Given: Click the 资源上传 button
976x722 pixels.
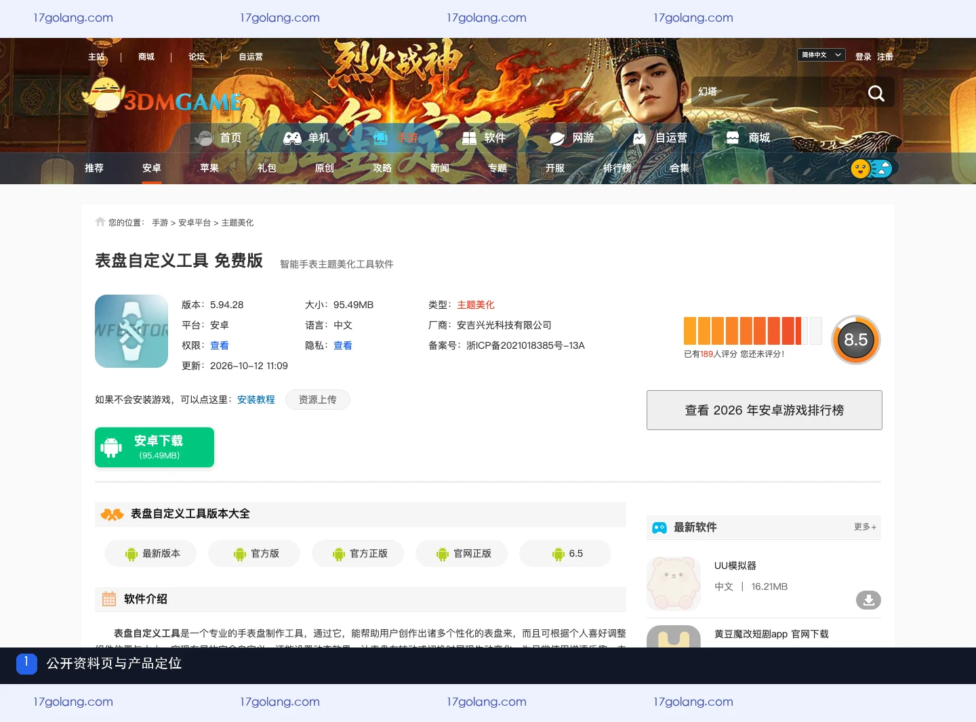Looking at the screenshot, I should pos(318,400).
